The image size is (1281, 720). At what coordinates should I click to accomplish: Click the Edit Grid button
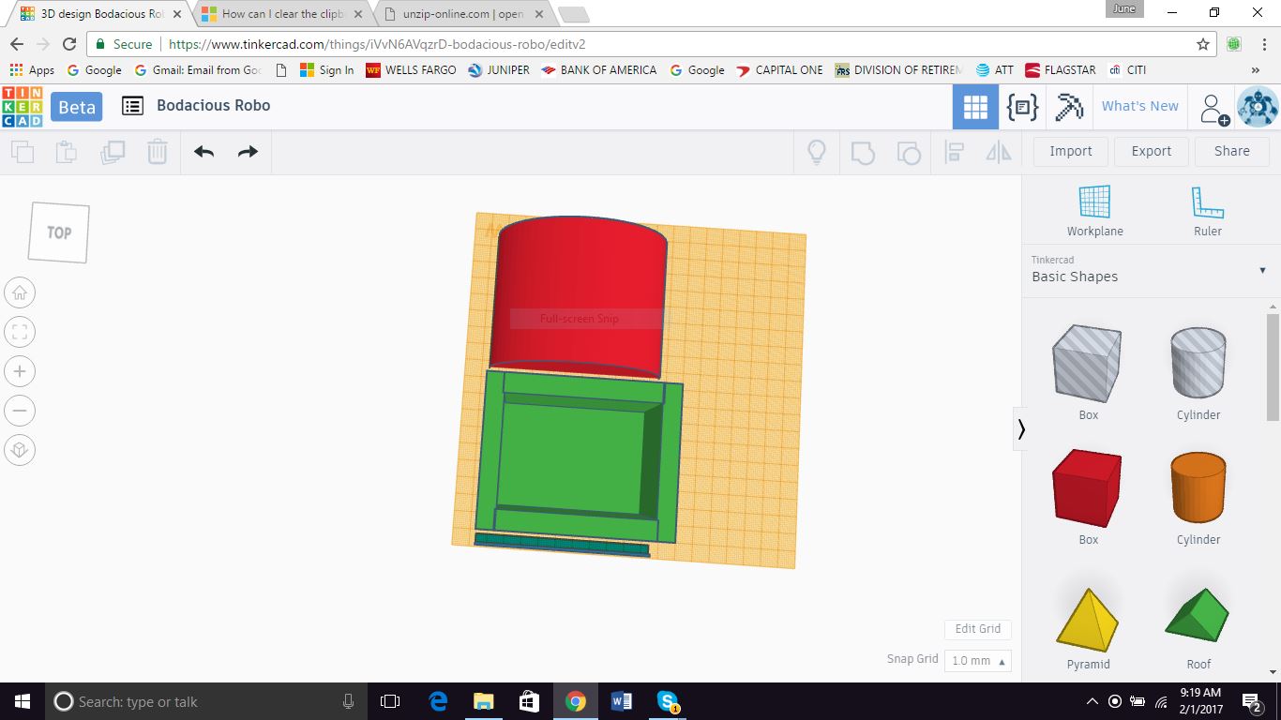point(978,629)
